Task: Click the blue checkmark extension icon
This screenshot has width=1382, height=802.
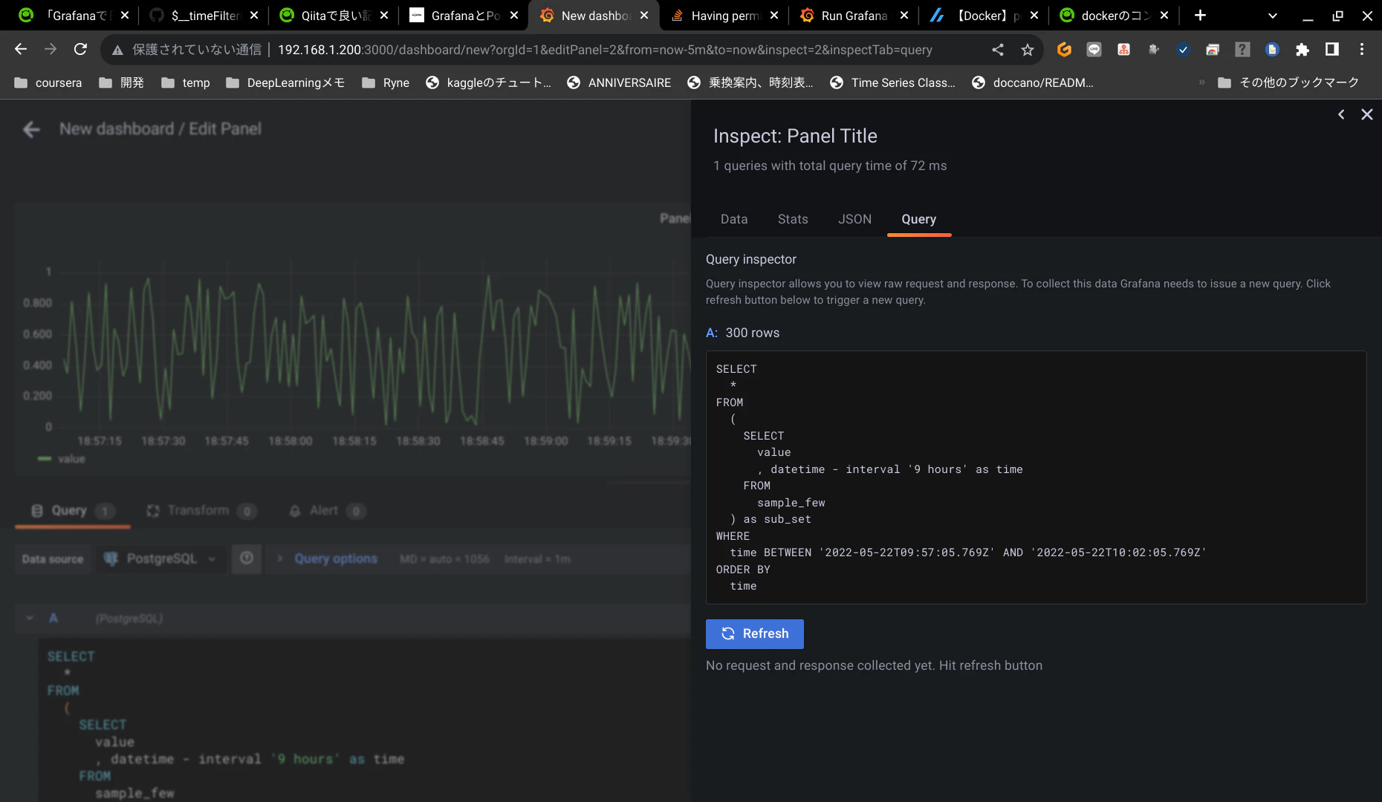Action: pos(1183,50)
